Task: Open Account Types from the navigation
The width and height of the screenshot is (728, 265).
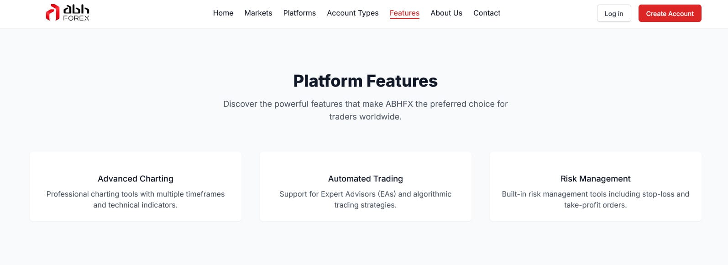Action: click(352, 13)
